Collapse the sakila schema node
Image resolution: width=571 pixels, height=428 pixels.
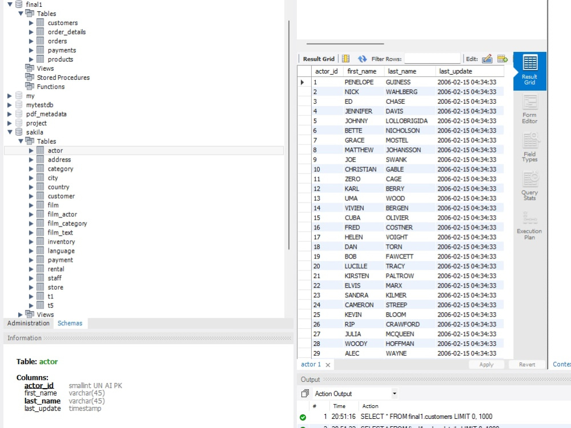coord(10,132)
